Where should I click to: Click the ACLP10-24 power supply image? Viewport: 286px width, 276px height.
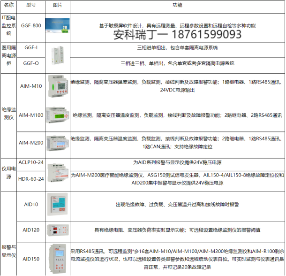point(58,173)
